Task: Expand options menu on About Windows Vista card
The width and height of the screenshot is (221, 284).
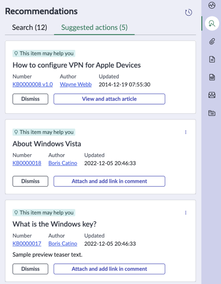Action: click(x=186, y=132)
